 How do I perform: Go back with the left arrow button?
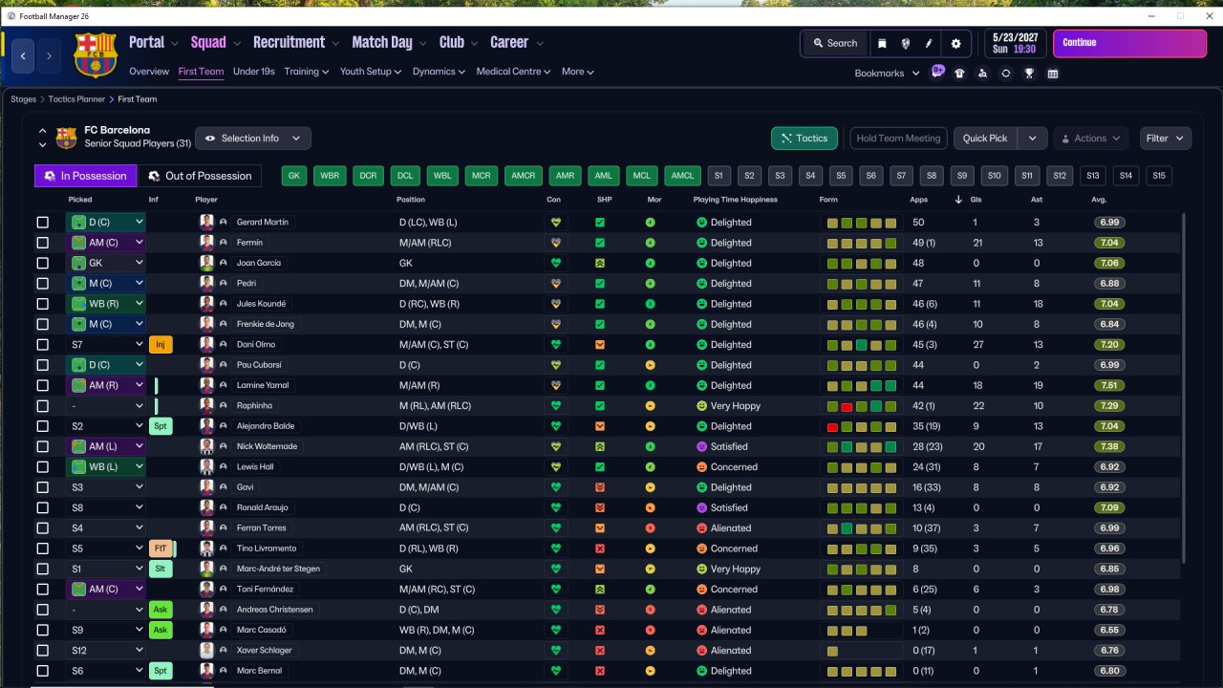[23, 56]
